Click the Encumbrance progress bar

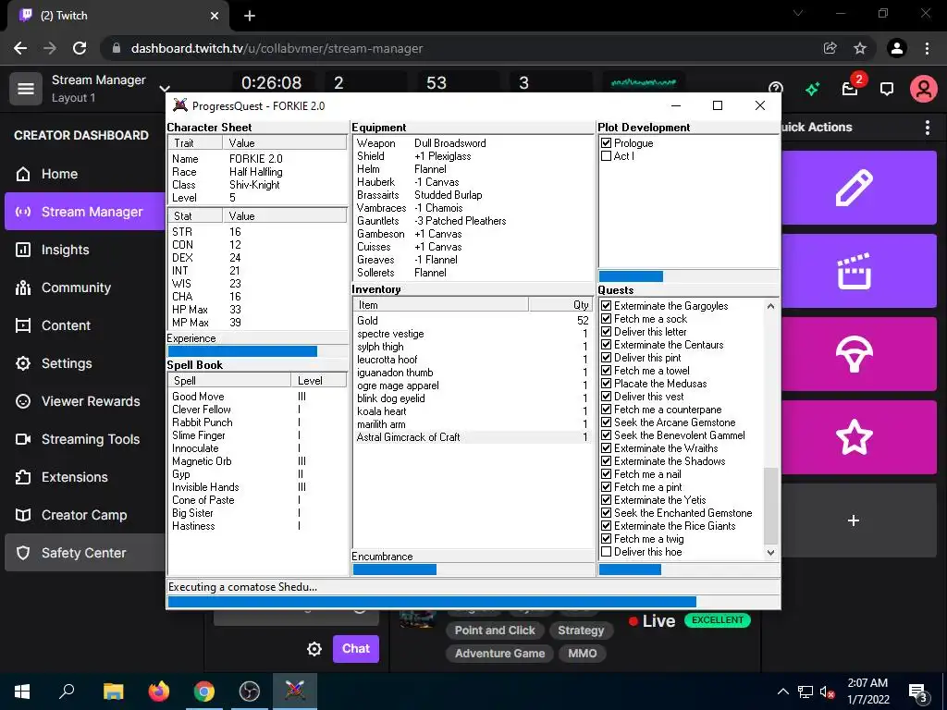click(473, 569)
